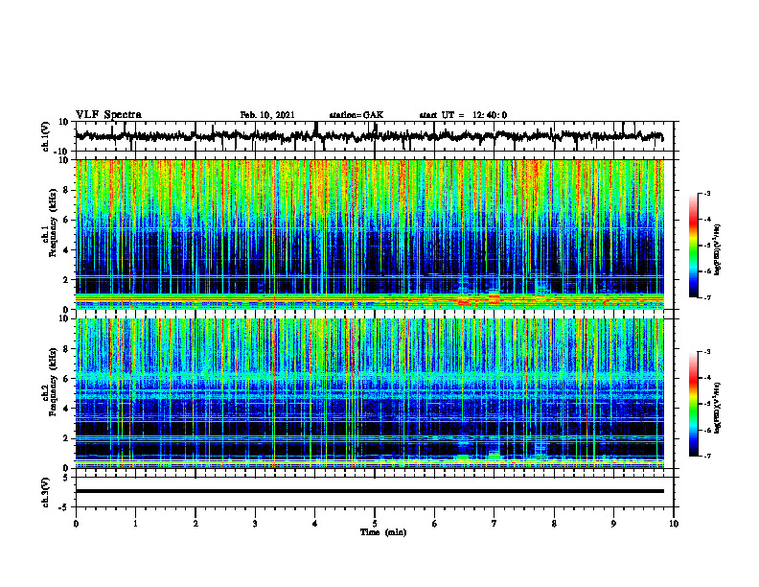Click time axis tick label "3"
Screen dimensions: 759x587
click(x=255, y=524)
